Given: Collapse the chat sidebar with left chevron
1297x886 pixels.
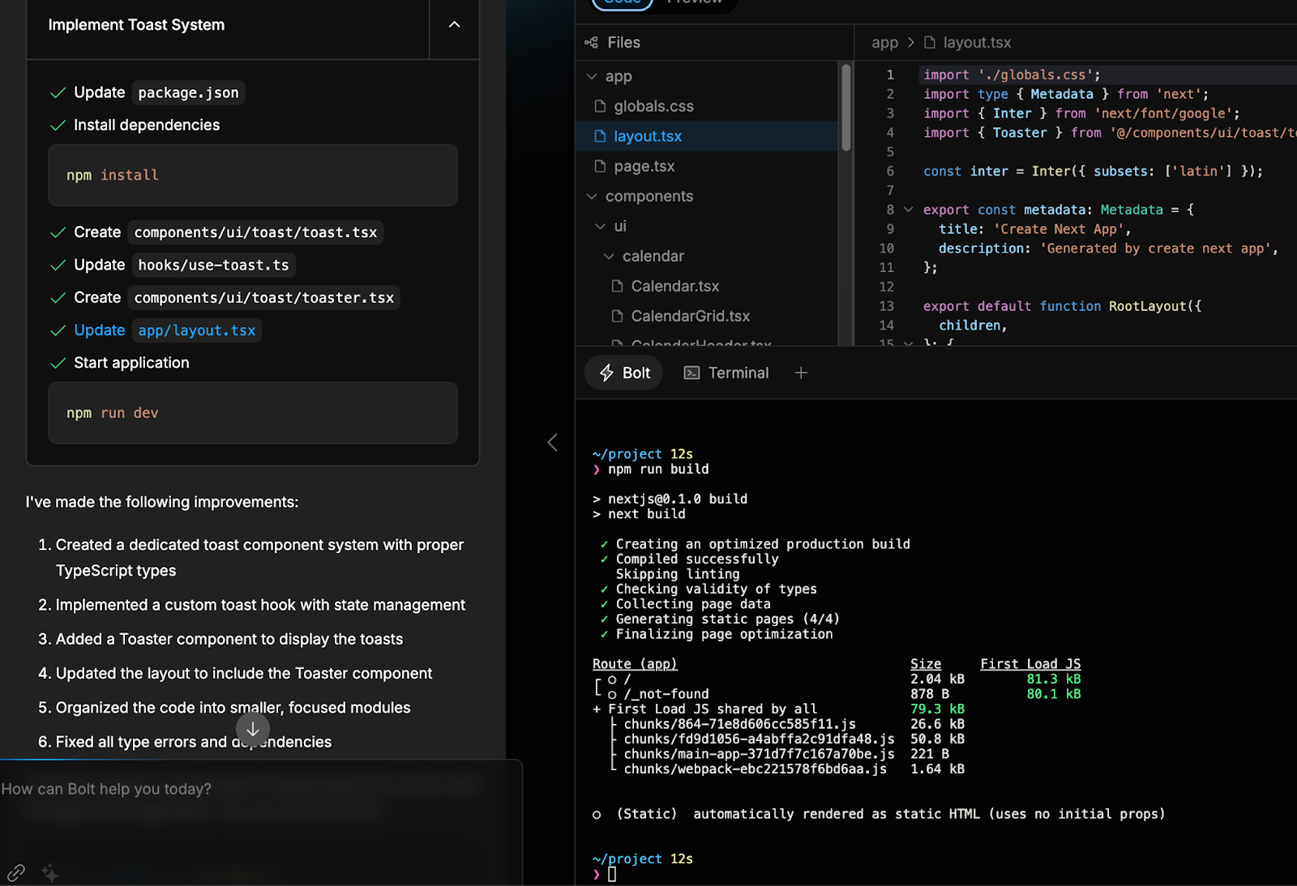Looking at the screenshot, I should [x=553, y=442].
